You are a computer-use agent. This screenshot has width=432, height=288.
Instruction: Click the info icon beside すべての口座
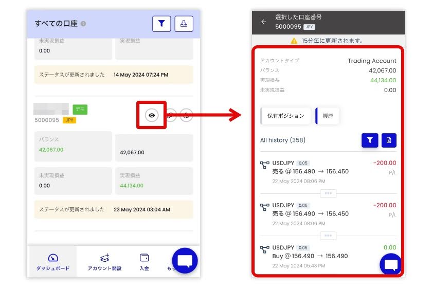[83, 24]
